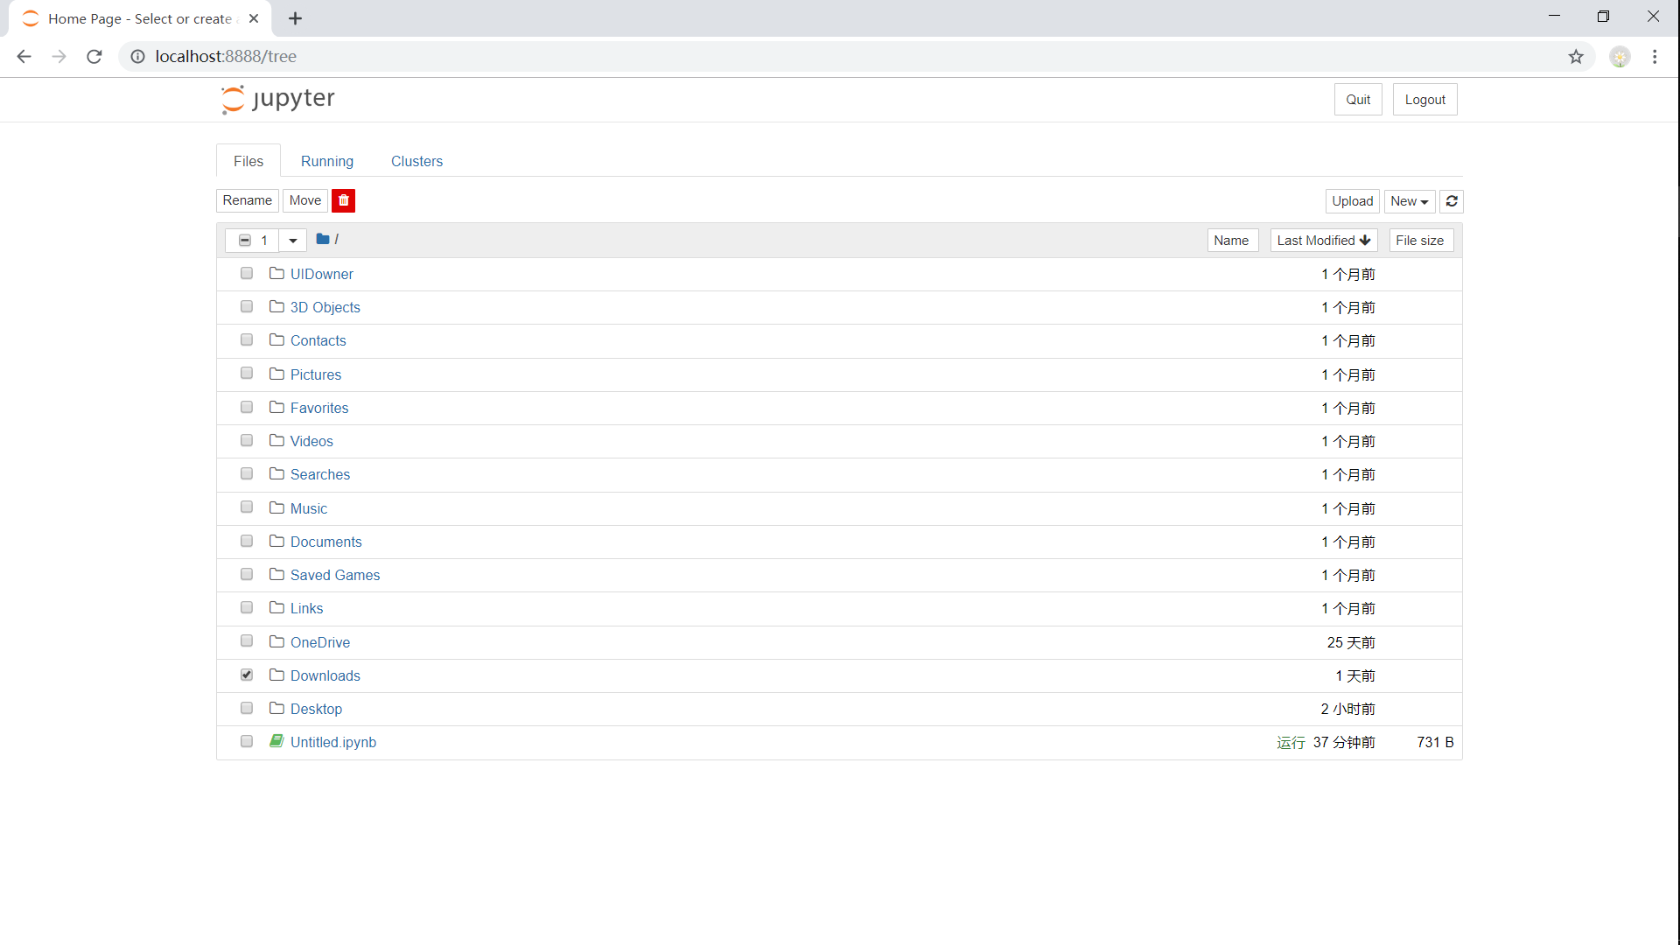Sort by Last Modified column

pos(1323,241)
